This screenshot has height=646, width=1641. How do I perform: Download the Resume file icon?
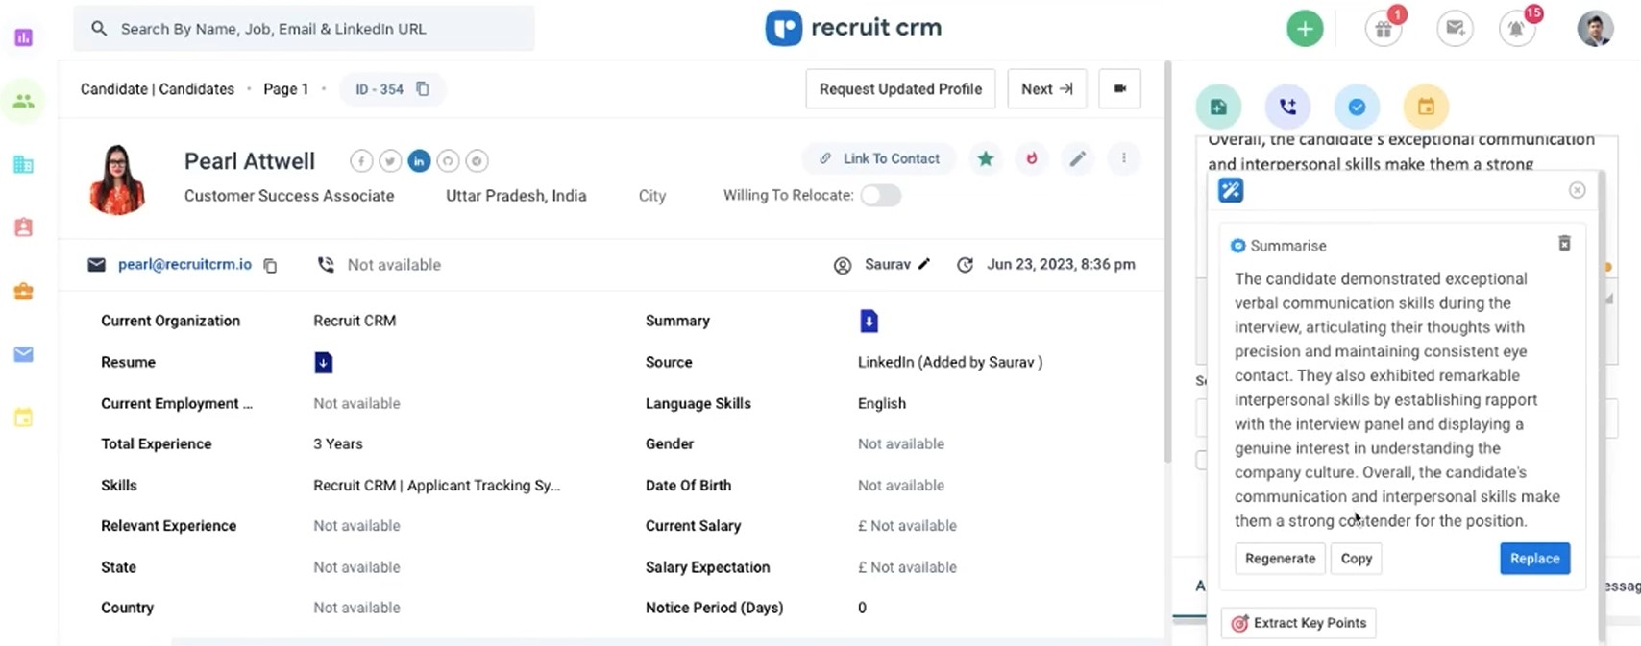(x=324, y=362)
